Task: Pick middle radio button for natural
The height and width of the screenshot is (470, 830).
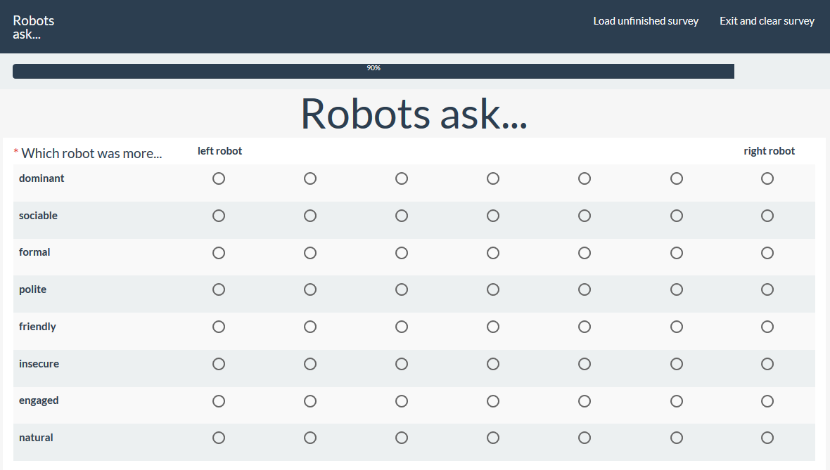Action: pyautogui.click(x=493, y=438)
